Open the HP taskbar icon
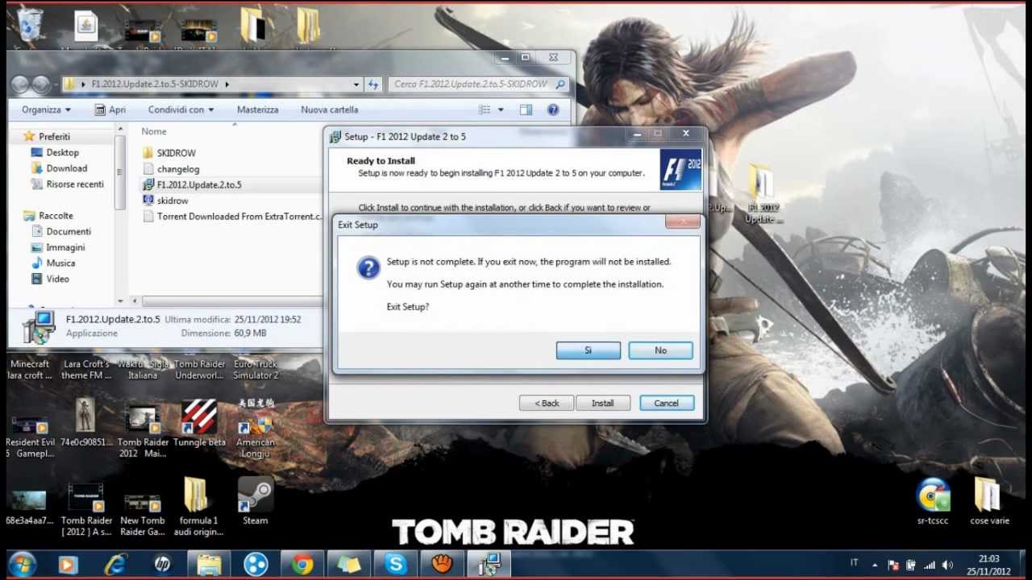1032x580 pixels. 162,565
